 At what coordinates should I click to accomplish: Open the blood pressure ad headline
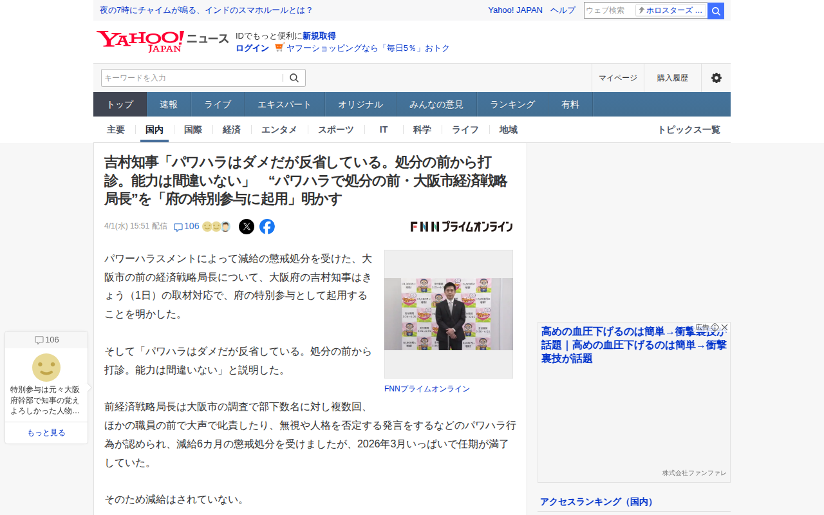[634, 345]
